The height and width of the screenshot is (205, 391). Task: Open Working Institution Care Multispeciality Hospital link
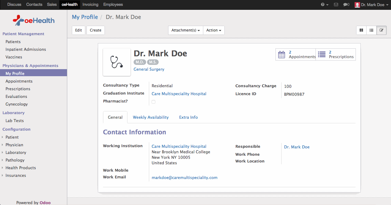click(179, 147)
